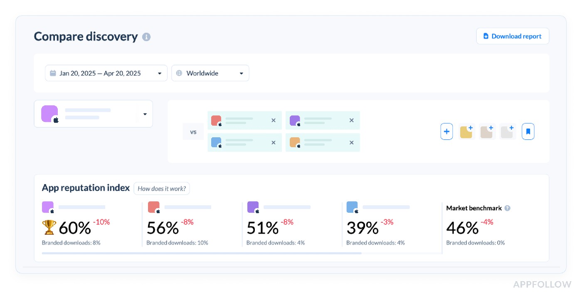Click the How does it work? link

click(162, 188)
